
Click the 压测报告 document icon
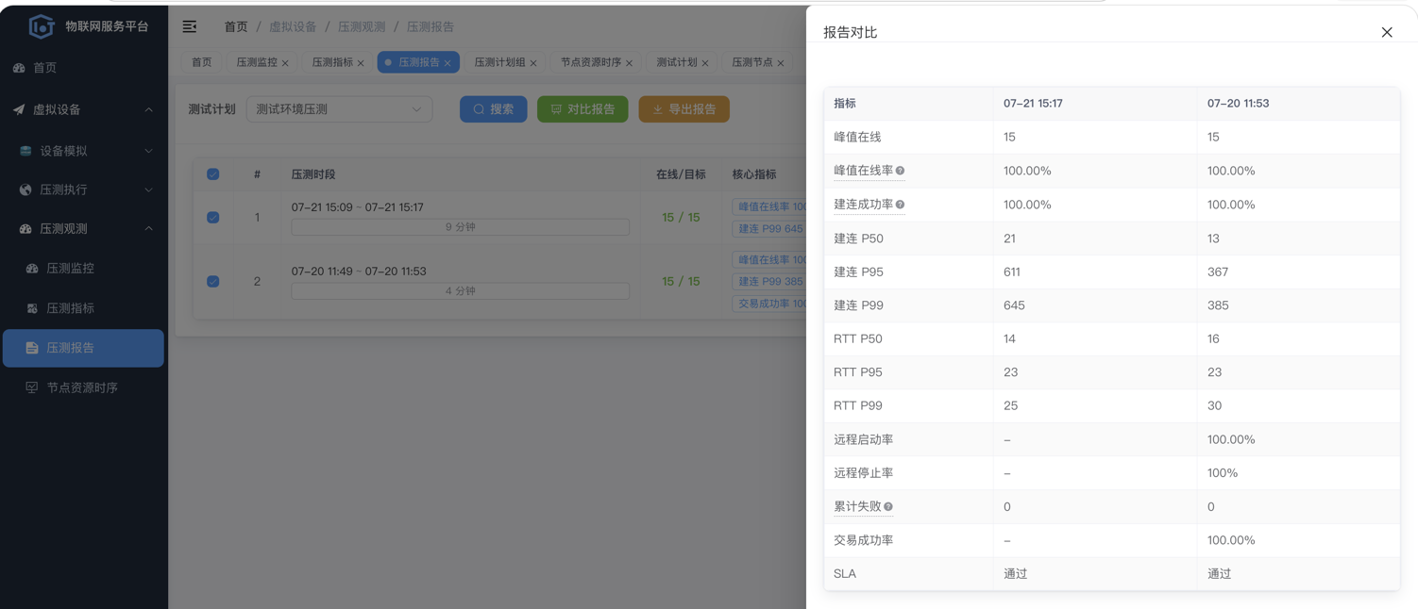point(32,348)
